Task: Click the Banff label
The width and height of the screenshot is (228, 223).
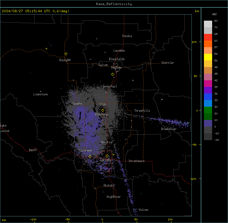Action: pos(33,150)
